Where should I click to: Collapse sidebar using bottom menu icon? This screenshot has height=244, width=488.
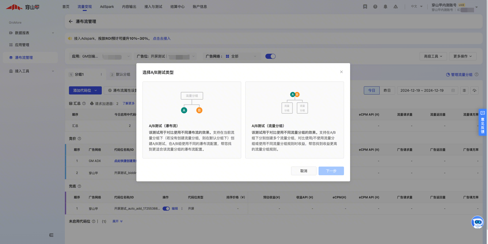51,235
